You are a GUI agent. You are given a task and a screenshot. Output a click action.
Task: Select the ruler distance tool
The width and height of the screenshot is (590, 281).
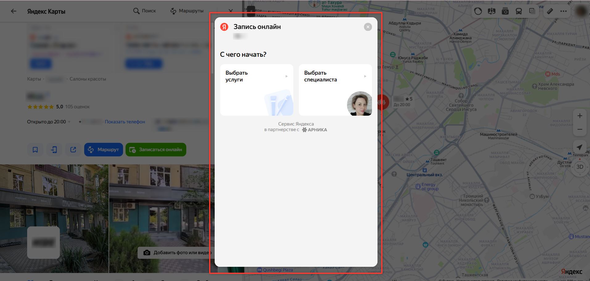tap(550, 11)
